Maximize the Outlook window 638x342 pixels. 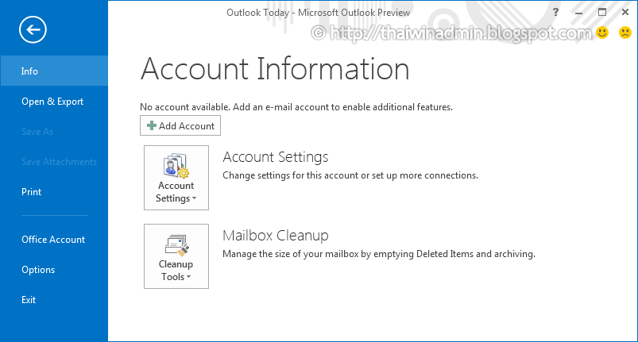point(602,12)
